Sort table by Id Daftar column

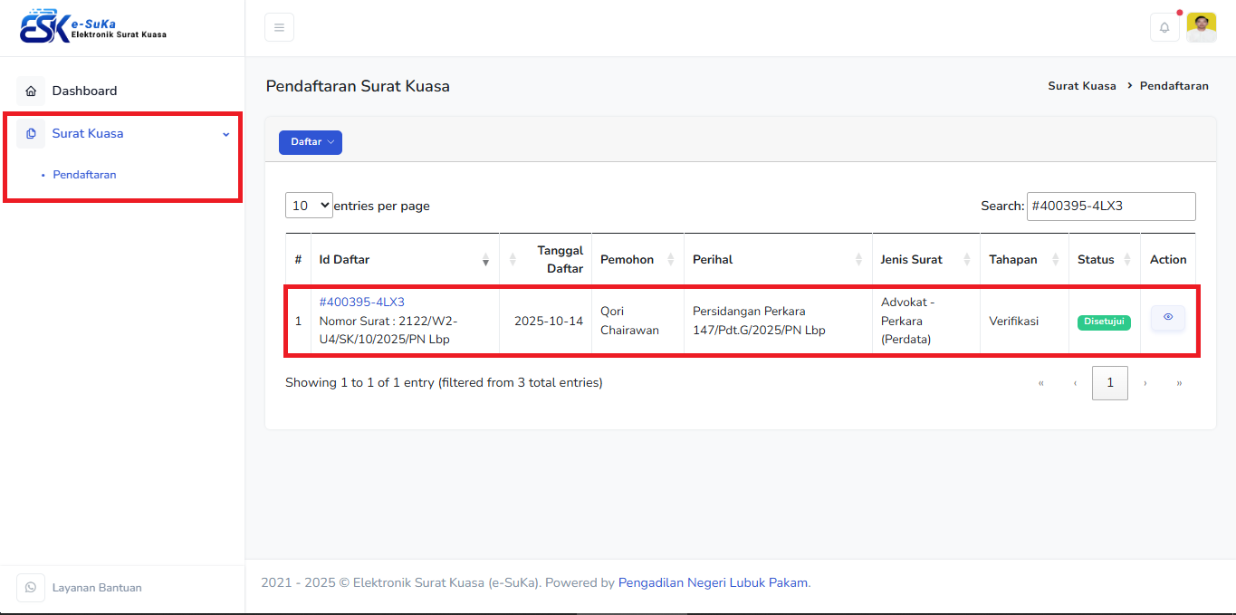pos(404,260)
